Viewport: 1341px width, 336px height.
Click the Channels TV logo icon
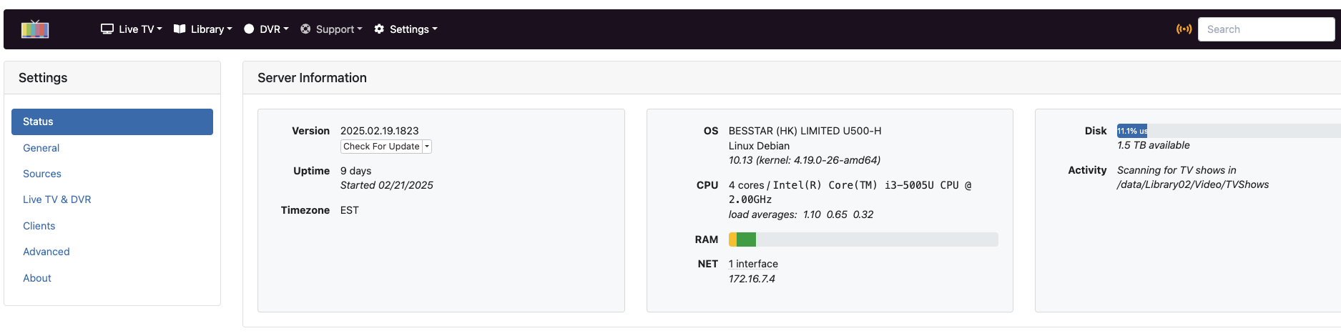point(35,29)
